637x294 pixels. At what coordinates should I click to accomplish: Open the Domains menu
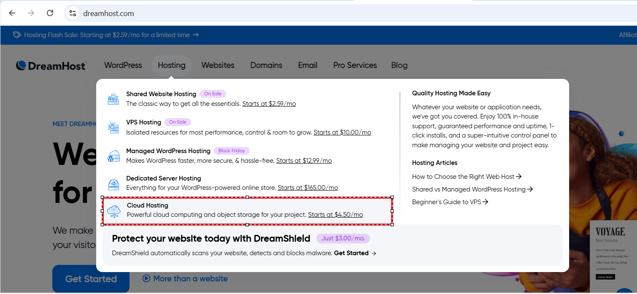266,65
